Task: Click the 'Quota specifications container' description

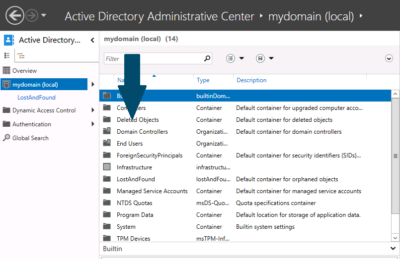Action: (276, 203)
